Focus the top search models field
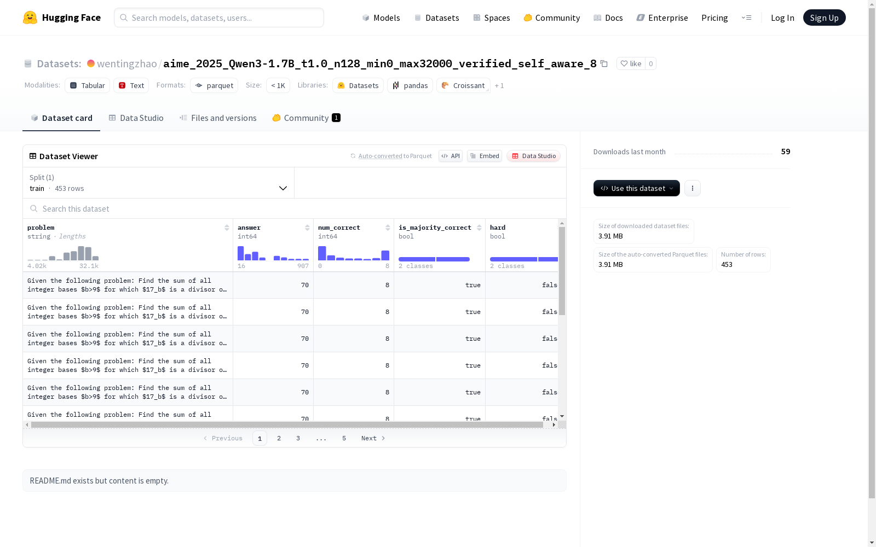 point(219,18)
